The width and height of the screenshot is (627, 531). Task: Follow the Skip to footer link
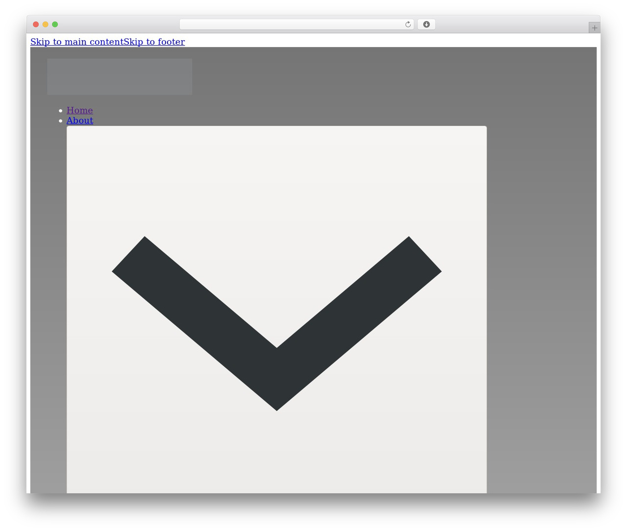154,42
